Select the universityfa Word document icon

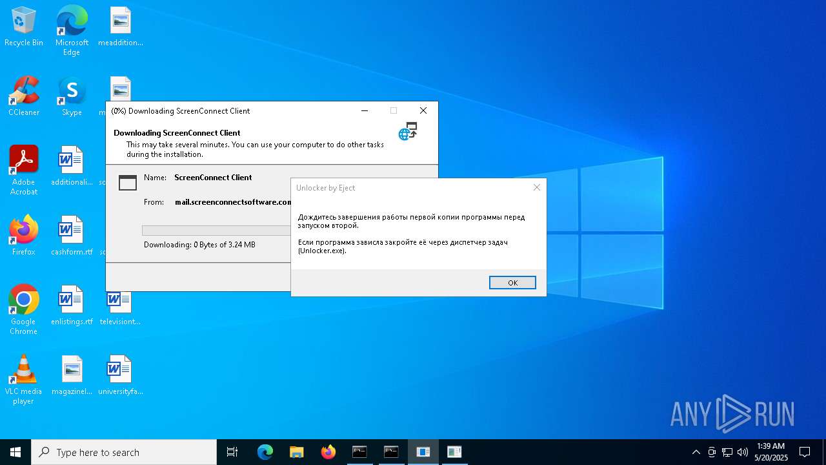(x=120, y=376)
